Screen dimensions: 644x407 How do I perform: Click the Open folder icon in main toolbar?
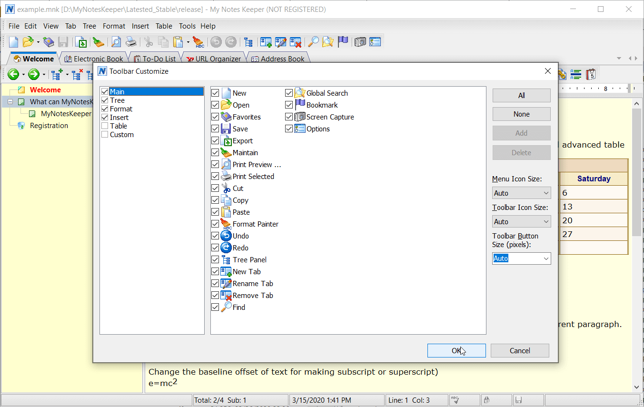coord(28,42)
